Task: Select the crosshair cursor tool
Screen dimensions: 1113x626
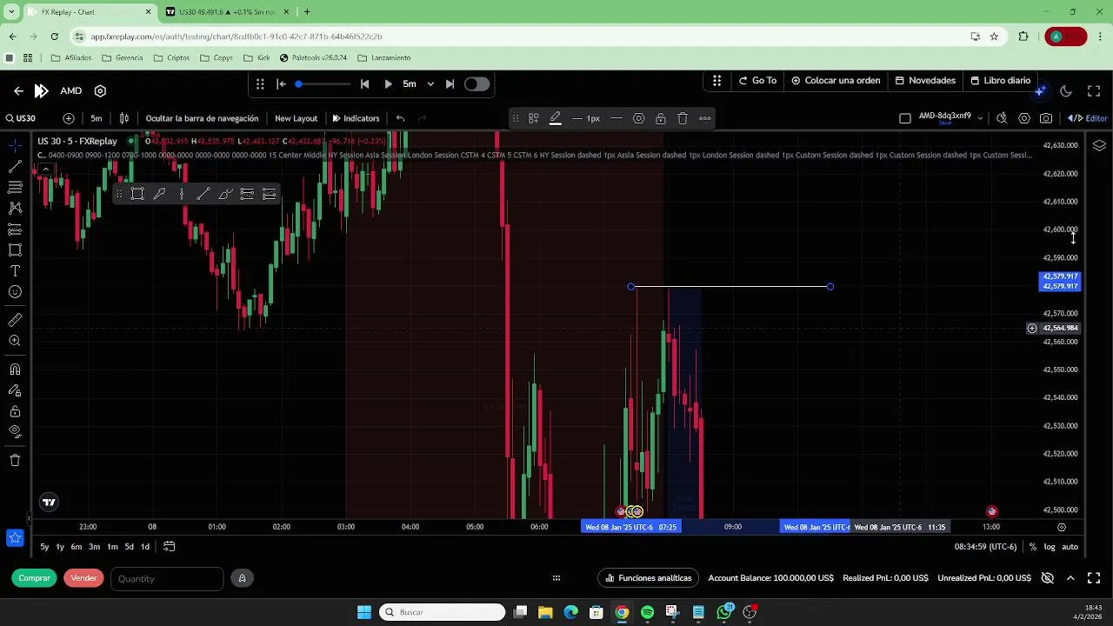Action: tap(15, 145)
